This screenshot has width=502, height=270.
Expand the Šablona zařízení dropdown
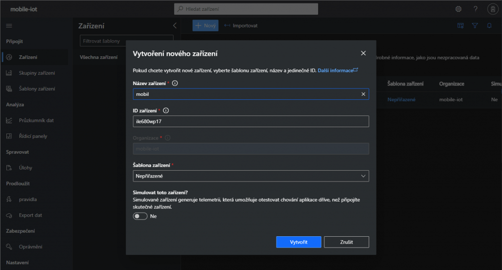(x=251, y=176)
